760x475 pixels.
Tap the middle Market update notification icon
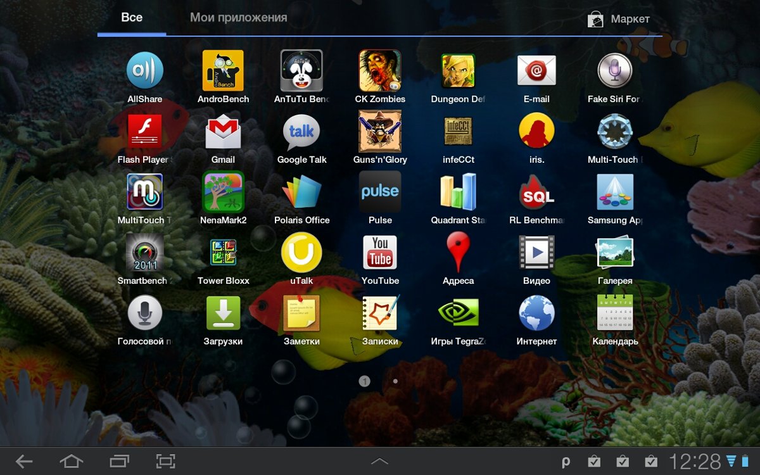623,462
